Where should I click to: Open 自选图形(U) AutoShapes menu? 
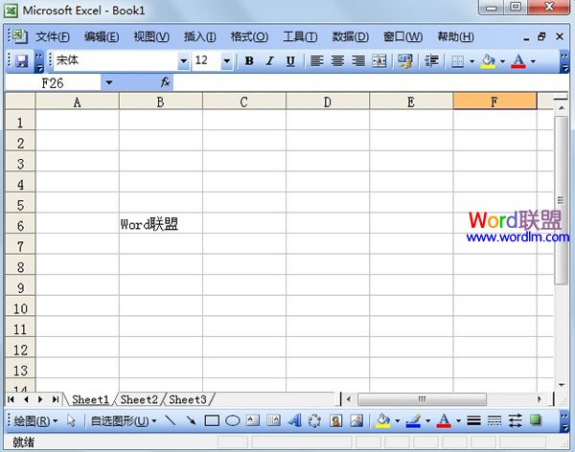[124, 421]
